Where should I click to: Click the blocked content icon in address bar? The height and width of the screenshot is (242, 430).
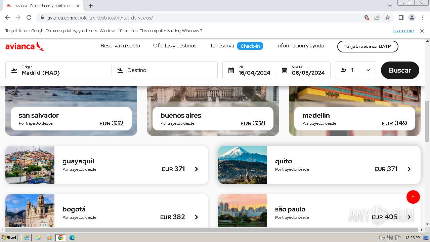click(367, 17)
